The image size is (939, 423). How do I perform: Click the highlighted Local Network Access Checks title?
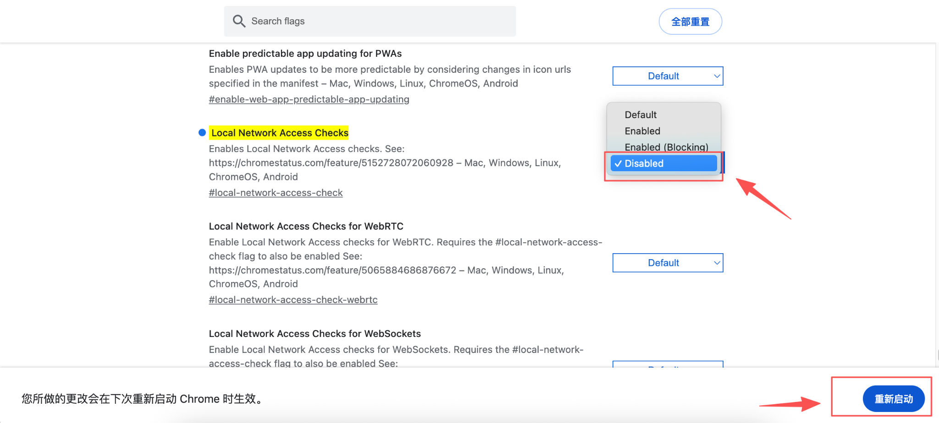point(279,133)
